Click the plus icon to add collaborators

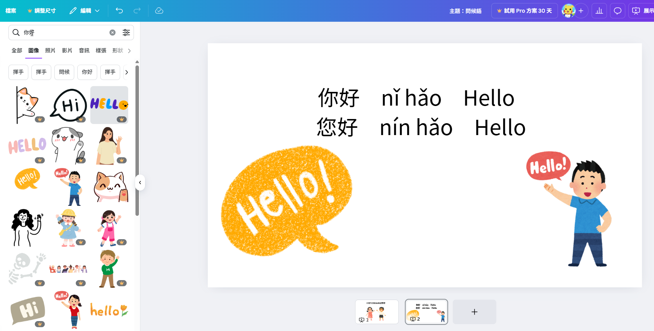point(581,11)
